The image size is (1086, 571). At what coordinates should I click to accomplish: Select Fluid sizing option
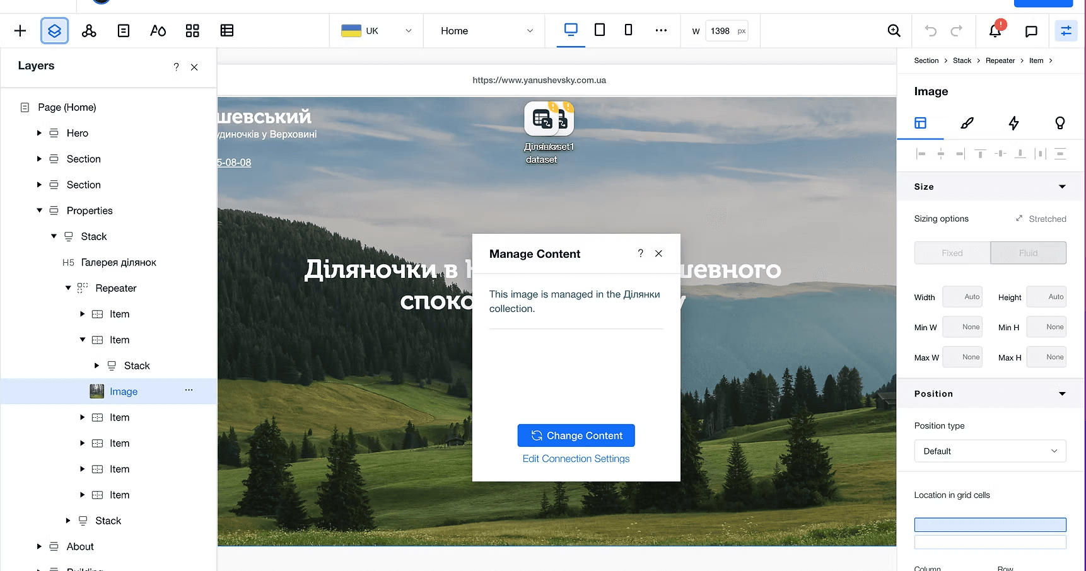pyautogui.click(x=1028, y=253)
